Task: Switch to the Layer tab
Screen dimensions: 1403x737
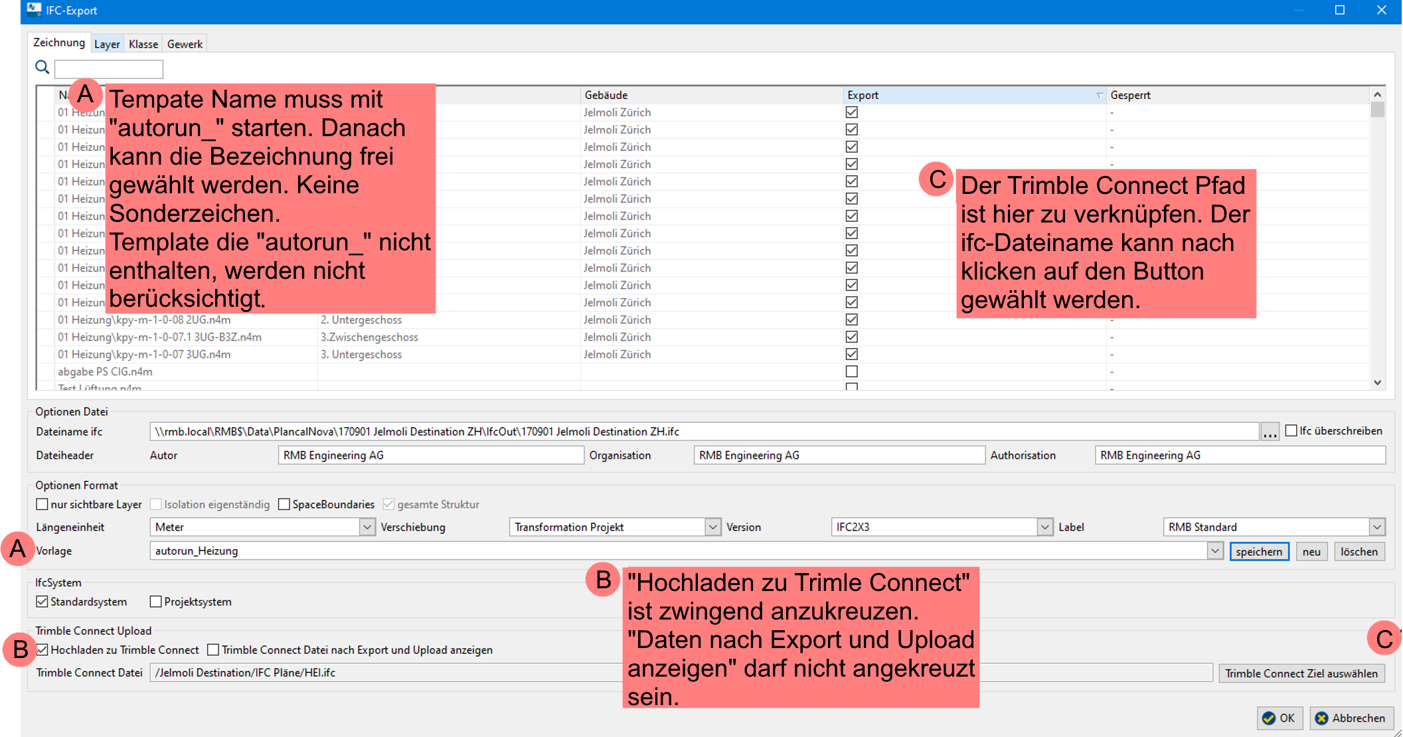Action: pyautogui.click(x=107, y=44)
